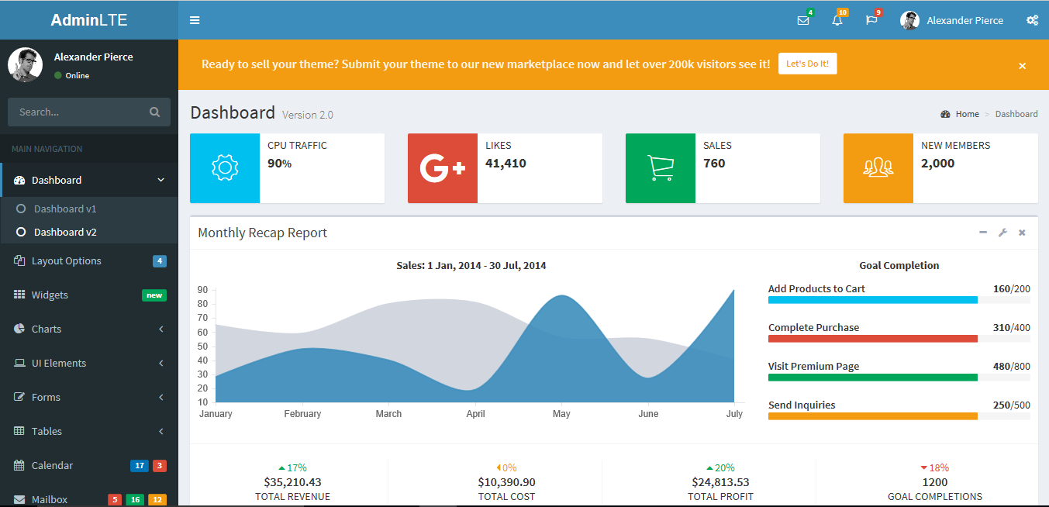
Task: Click the circle icon beside Dashboard v1
Action: [21, 209]
